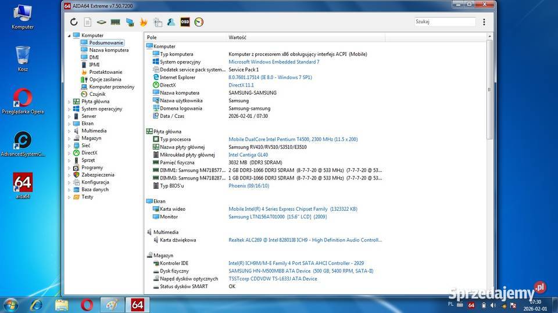Open Microsoft Windows Embedded Standard 7 link

pyautogui.click(x=274, y=62)
